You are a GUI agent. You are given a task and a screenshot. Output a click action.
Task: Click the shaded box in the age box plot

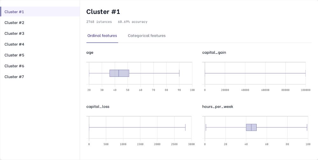[x=119, y=73]
